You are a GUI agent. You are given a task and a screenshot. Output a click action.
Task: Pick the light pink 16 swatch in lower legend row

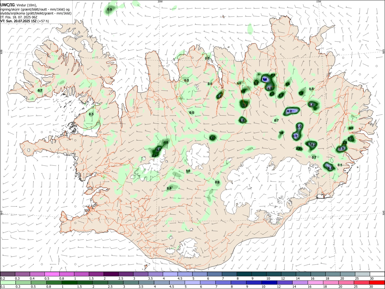pos(316,283)
